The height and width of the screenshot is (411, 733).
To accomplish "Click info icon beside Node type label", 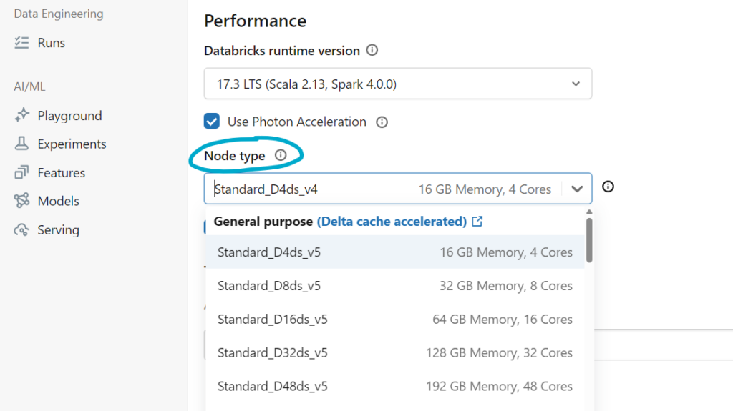I will click(x=281, y=155).
